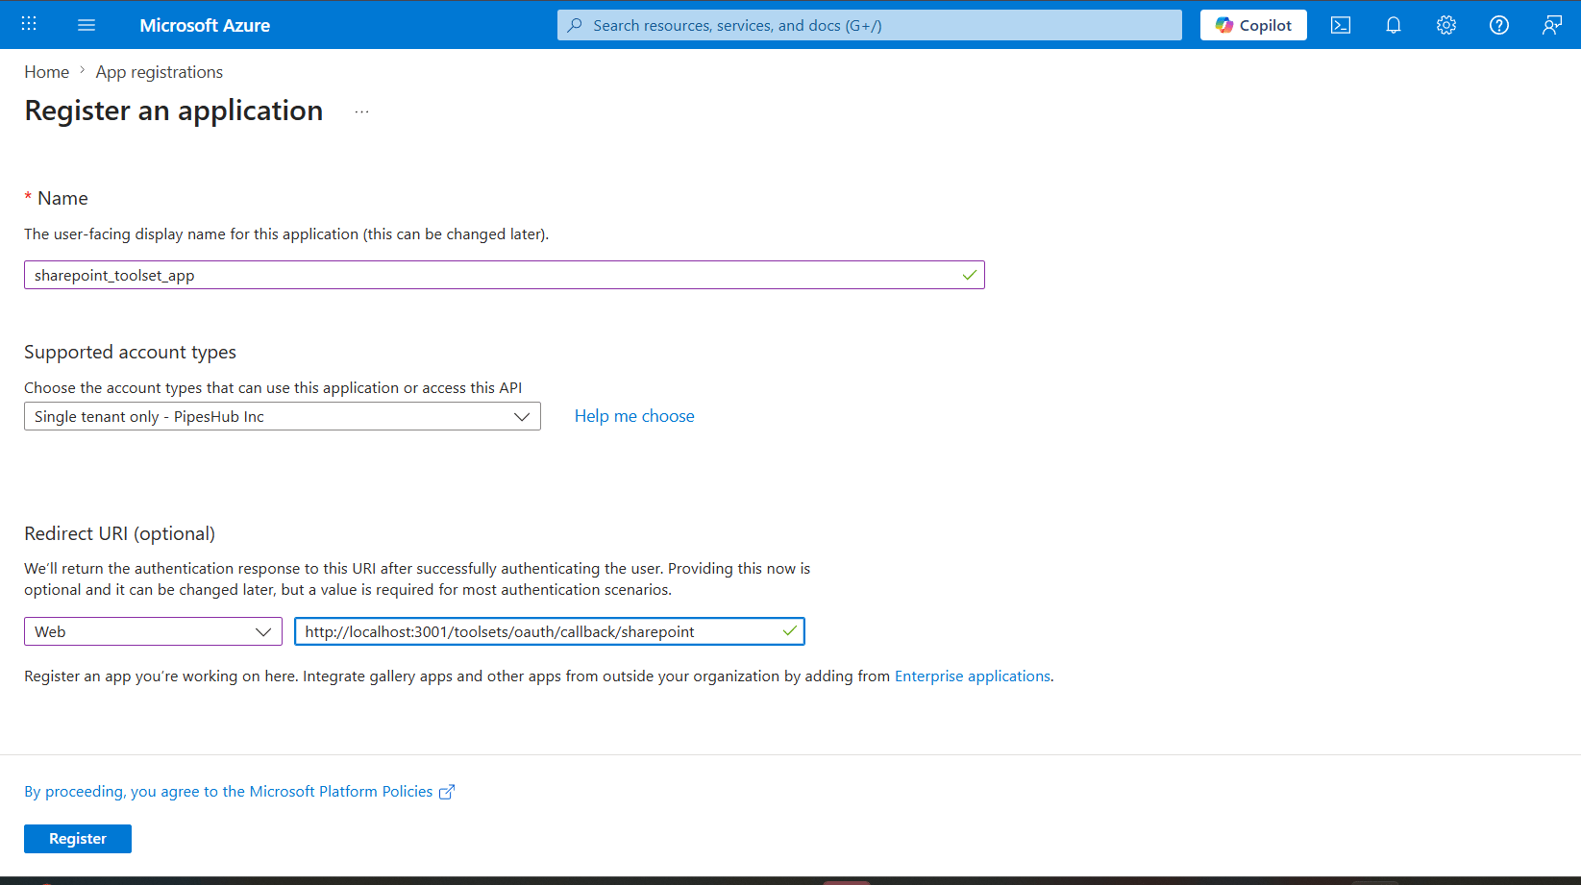Click the search resources box
This screenshot has height=885, width=1581.
tap(870, 25)
